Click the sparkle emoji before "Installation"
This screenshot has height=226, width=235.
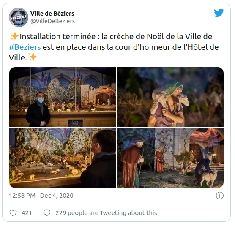[14, 36]
